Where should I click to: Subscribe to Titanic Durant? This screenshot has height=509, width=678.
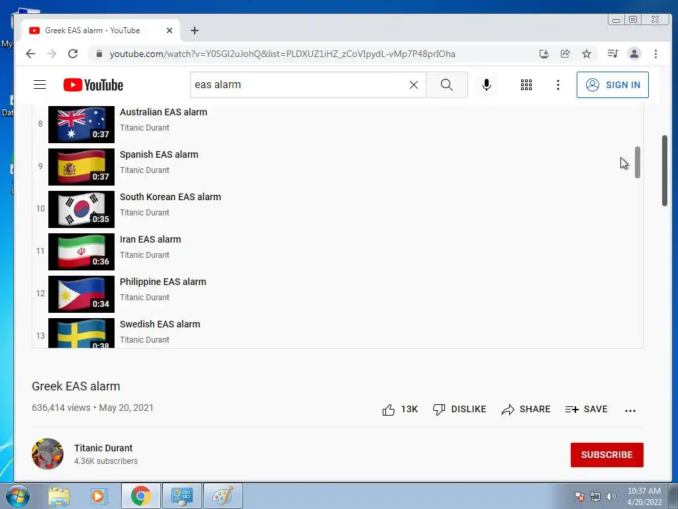pos(606,455)
